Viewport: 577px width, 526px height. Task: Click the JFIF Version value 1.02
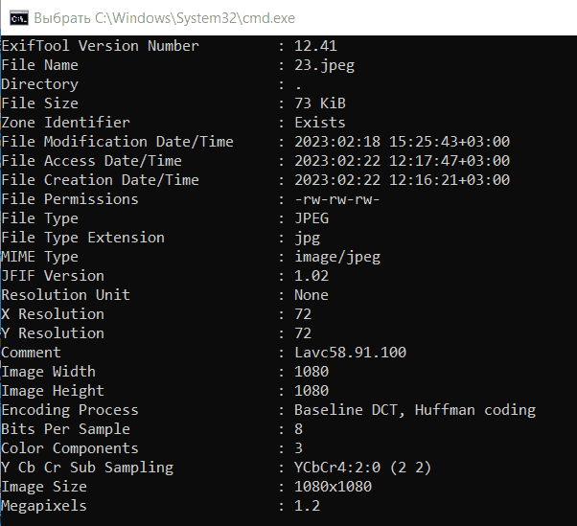coord(312,276)
